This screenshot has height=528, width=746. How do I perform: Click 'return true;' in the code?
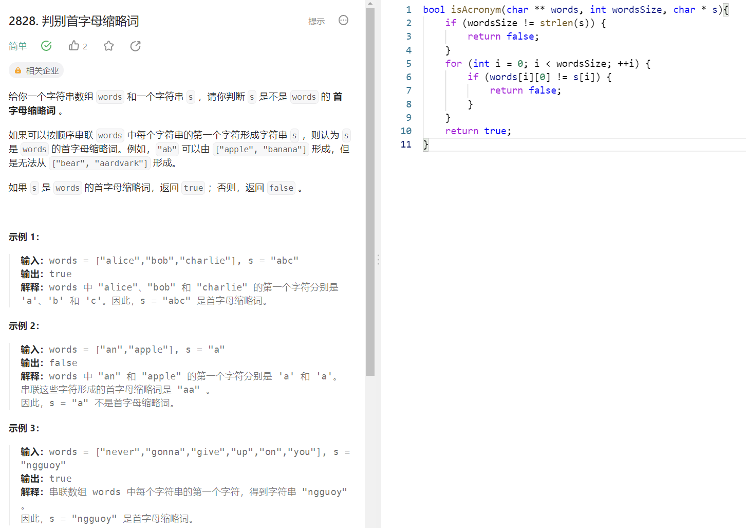point(478,131)
